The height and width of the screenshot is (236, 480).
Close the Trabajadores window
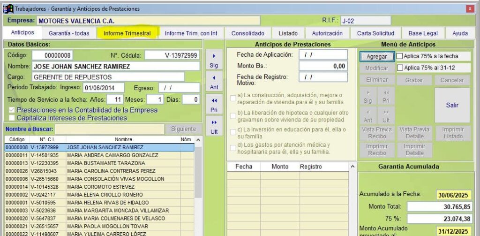pyautogui.click(x=470, y=9)
